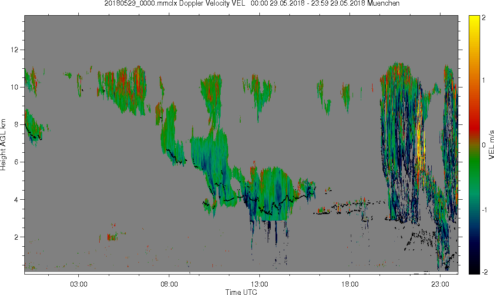Click the height axis label 6

(x=17, y=162)
